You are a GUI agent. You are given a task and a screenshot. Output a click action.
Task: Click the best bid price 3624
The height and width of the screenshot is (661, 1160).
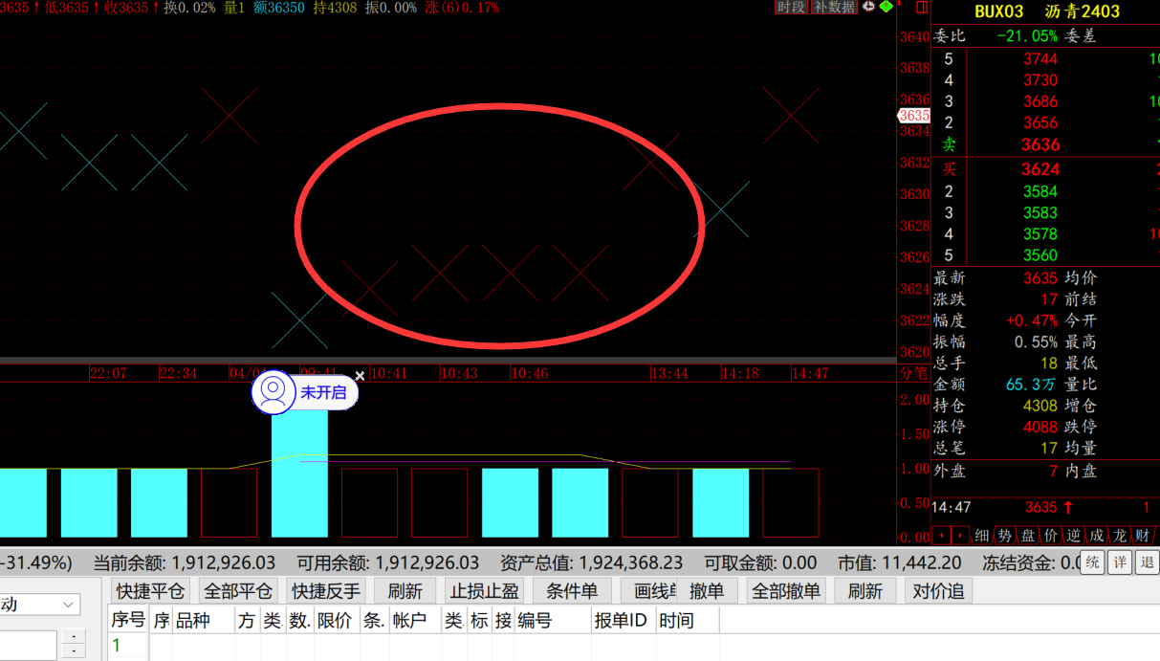tap(1040, 169)
